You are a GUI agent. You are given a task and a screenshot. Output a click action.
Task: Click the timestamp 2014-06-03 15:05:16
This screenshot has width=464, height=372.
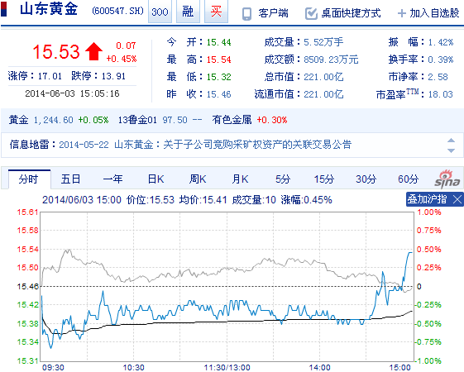pos(72,93)
